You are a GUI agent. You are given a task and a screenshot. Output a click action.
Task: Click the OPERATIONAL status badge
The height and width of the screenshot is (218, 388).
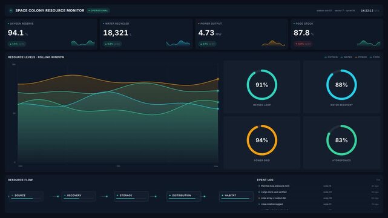pos(99,11)
